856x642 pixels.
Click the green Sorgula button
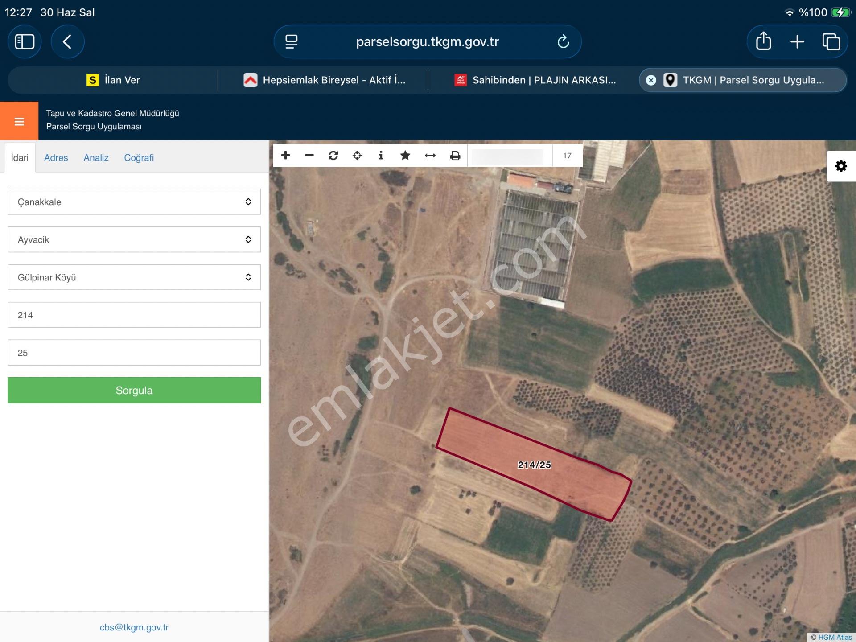tap(134, 390)
